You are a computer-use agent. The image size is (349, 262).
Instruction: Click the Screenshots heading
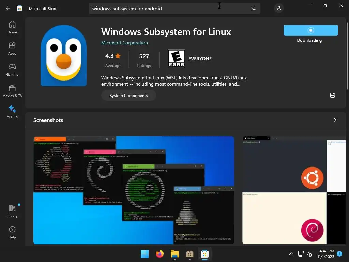click(x=48, y=120)
